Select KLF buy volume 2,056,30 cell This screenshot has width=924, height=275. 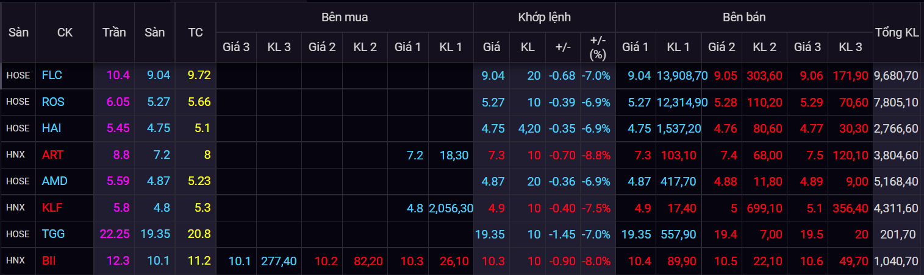tap(451, 208)
